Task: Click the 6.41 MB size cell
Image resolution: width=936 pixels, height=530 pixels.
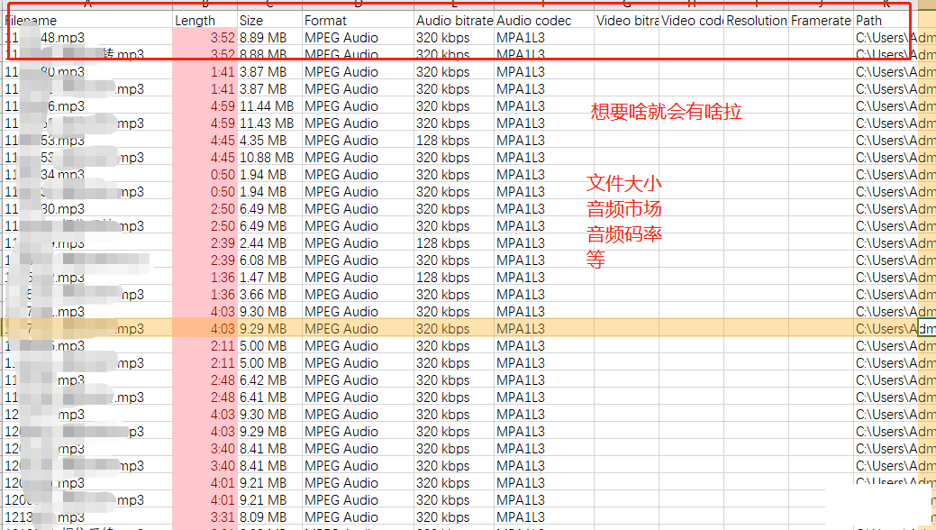Action: pyautogui.click(x=270, y=397)
